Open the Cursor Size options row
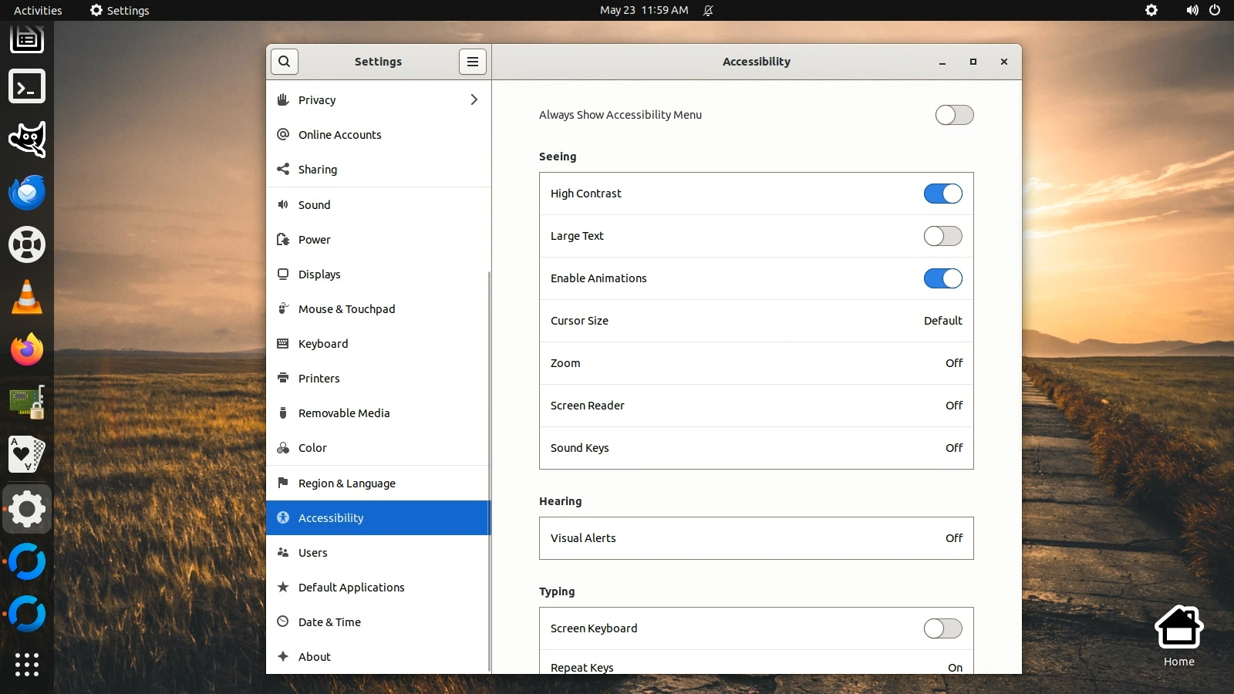The width and height of the screenshot is (1234, 694). [x=756, y=321]
